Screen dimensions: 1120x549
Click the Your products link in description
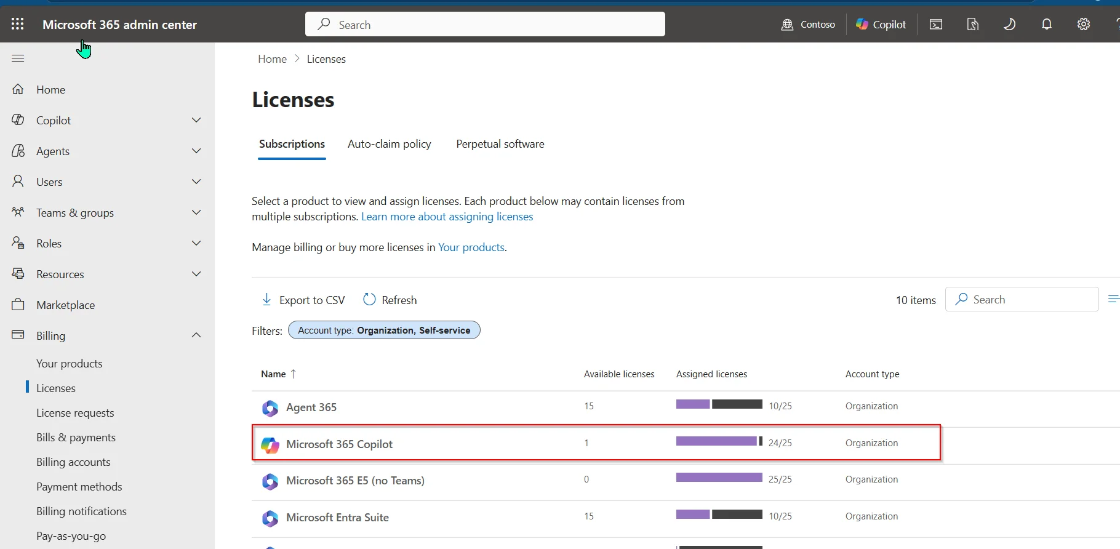471,247
